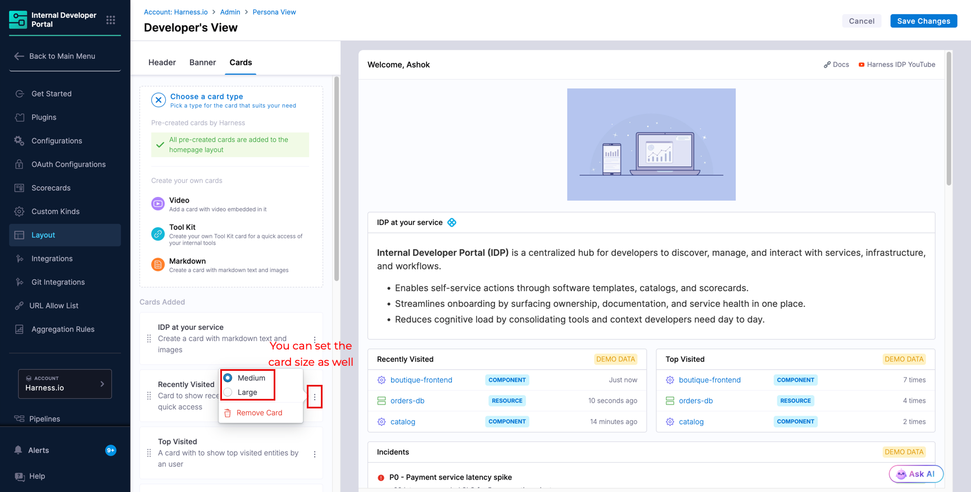Click the Save Changes button
Image resolution: width=971 pixels, height=492 pixels.
click(924, 21)
